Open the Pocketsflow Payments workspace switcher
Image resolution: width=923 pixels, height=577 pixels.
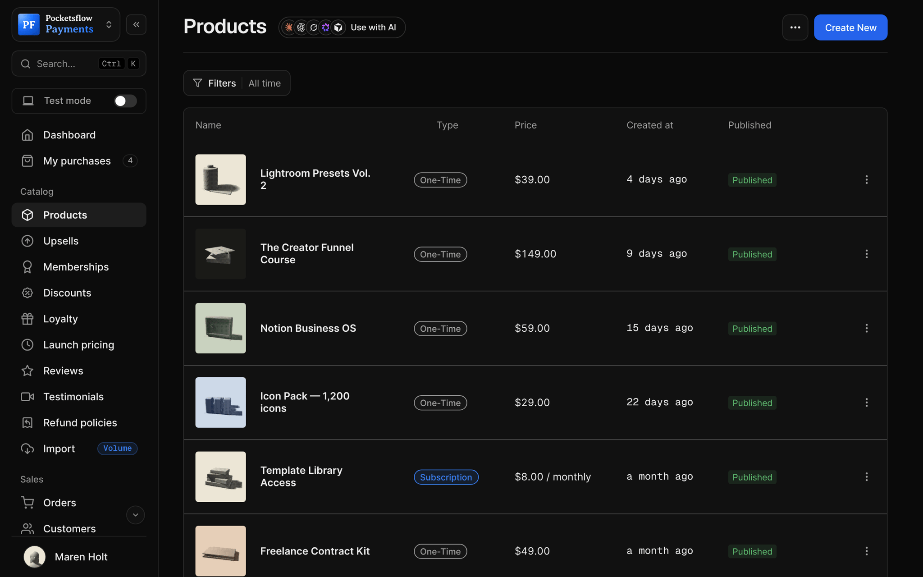click(66, 24)
